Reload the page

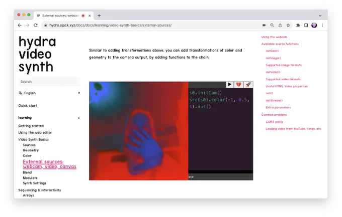click(x=36, y=25)
